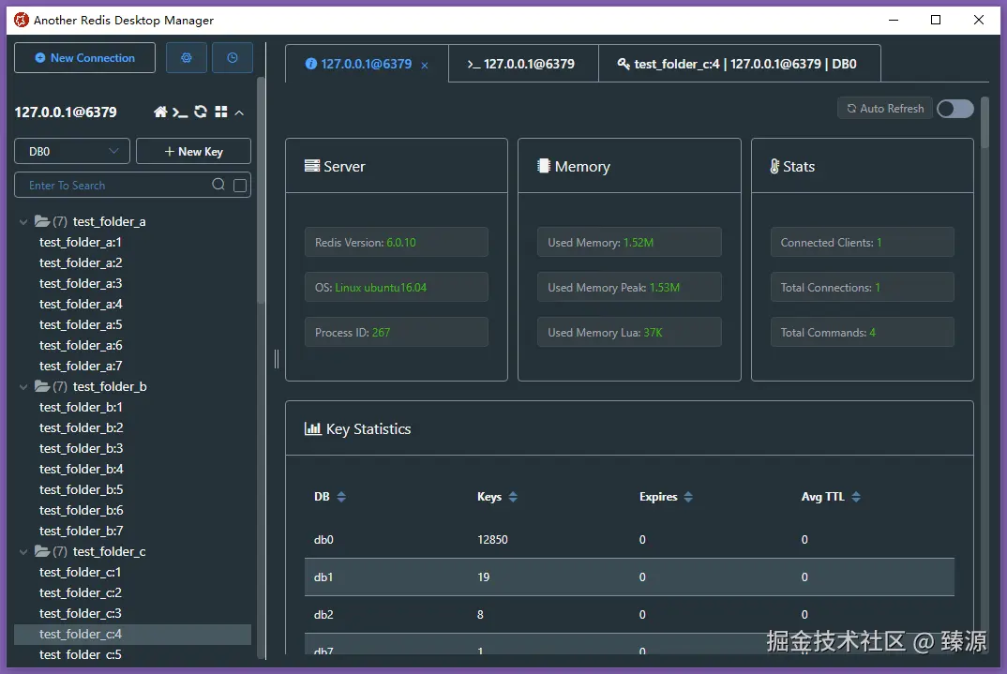Screen dimensions: 1007x674
Task: Click the New Key button
Action: 193,152
